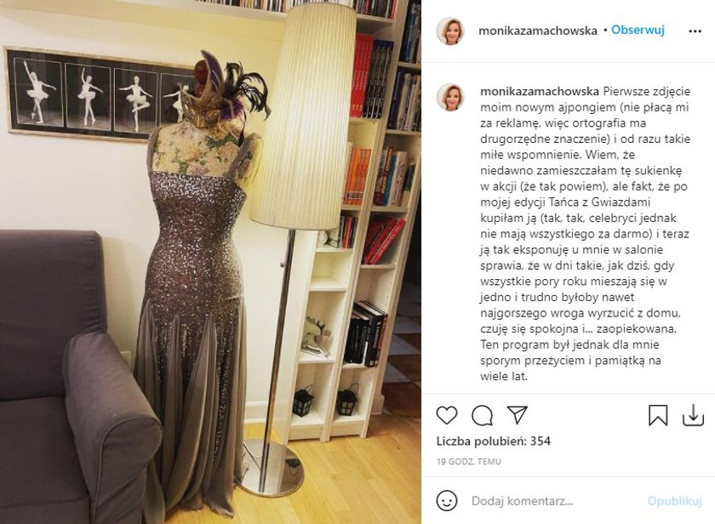The height and width of the screenshot is (524, 715).
Task: Open monikazamachowska header profile avatar
Action: 450,31
